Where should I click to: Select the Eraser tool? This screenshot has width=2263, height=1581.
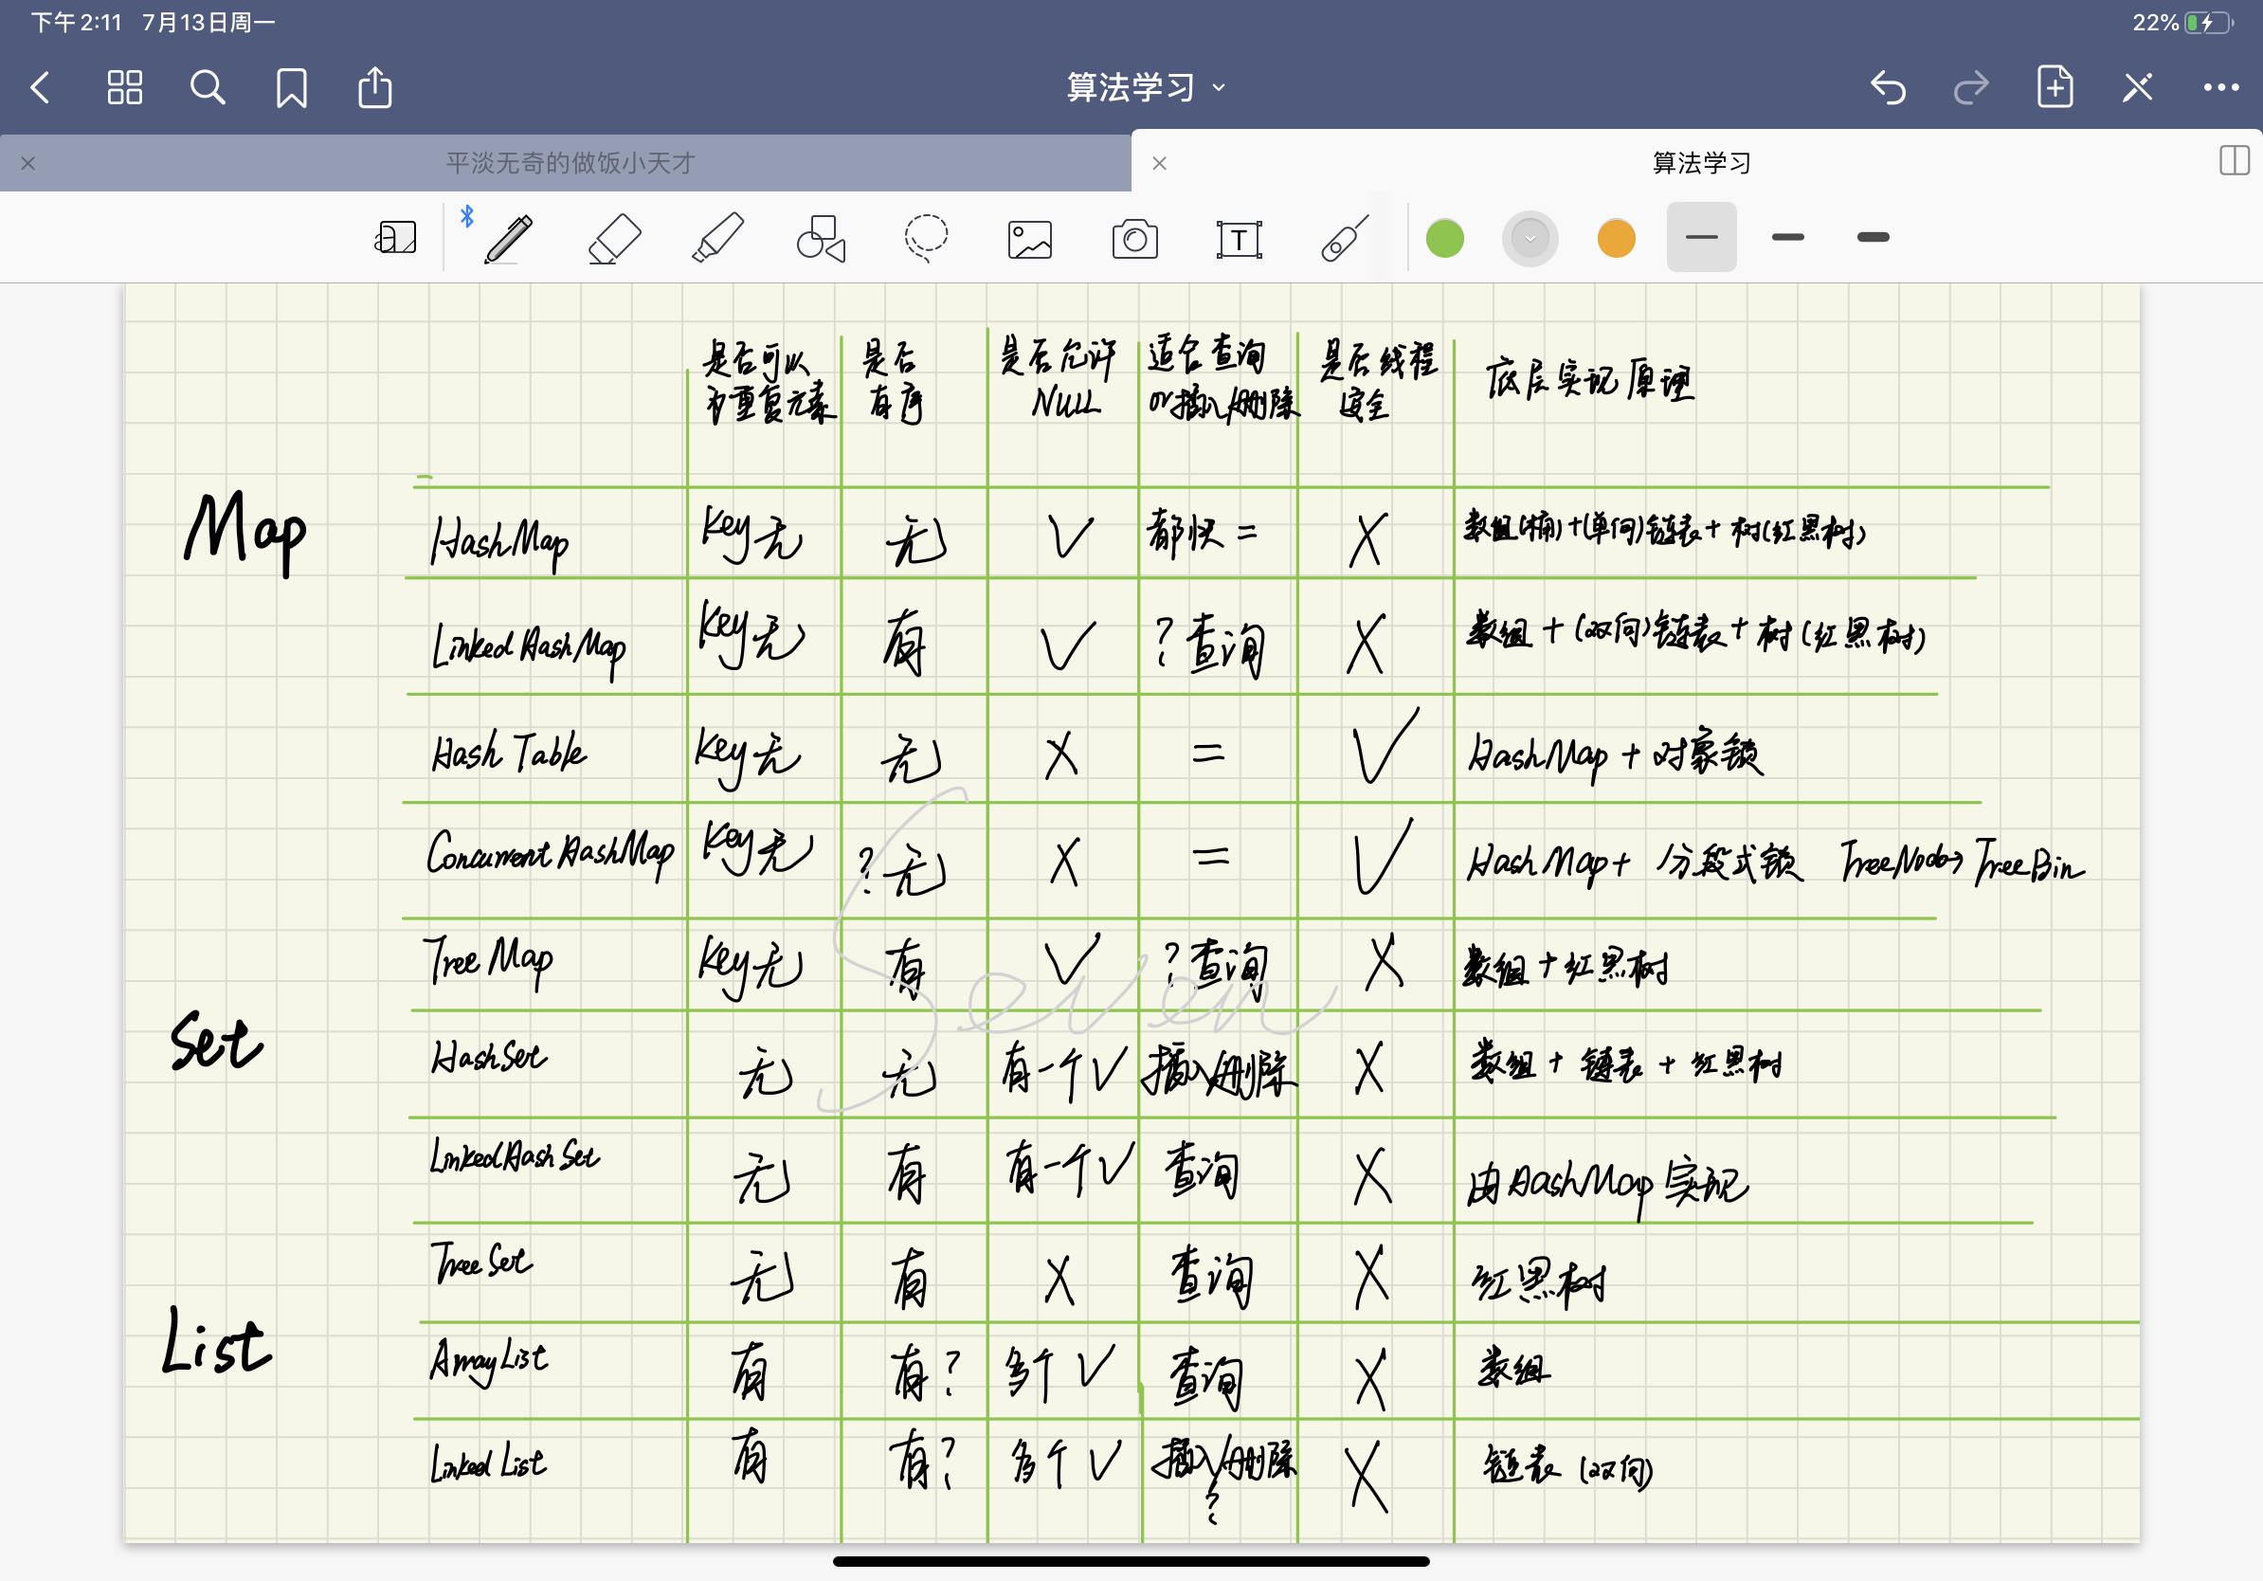coord(615,238)
